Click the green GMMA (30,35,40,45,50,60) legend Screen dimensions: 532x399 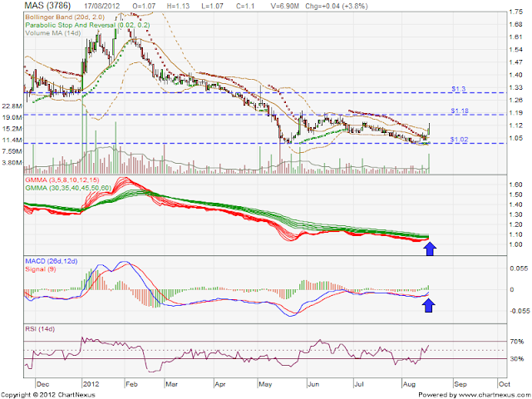[68, 188]
